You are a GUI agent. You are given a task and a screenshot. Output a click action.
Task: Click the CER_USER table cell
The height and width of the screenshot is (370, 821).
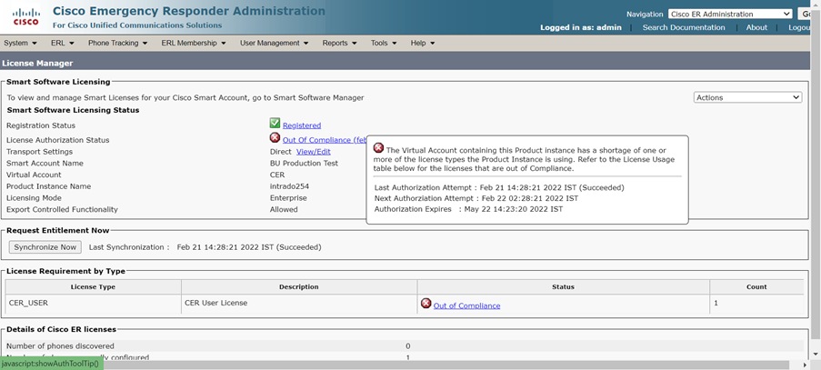click(x=94, y=304)
